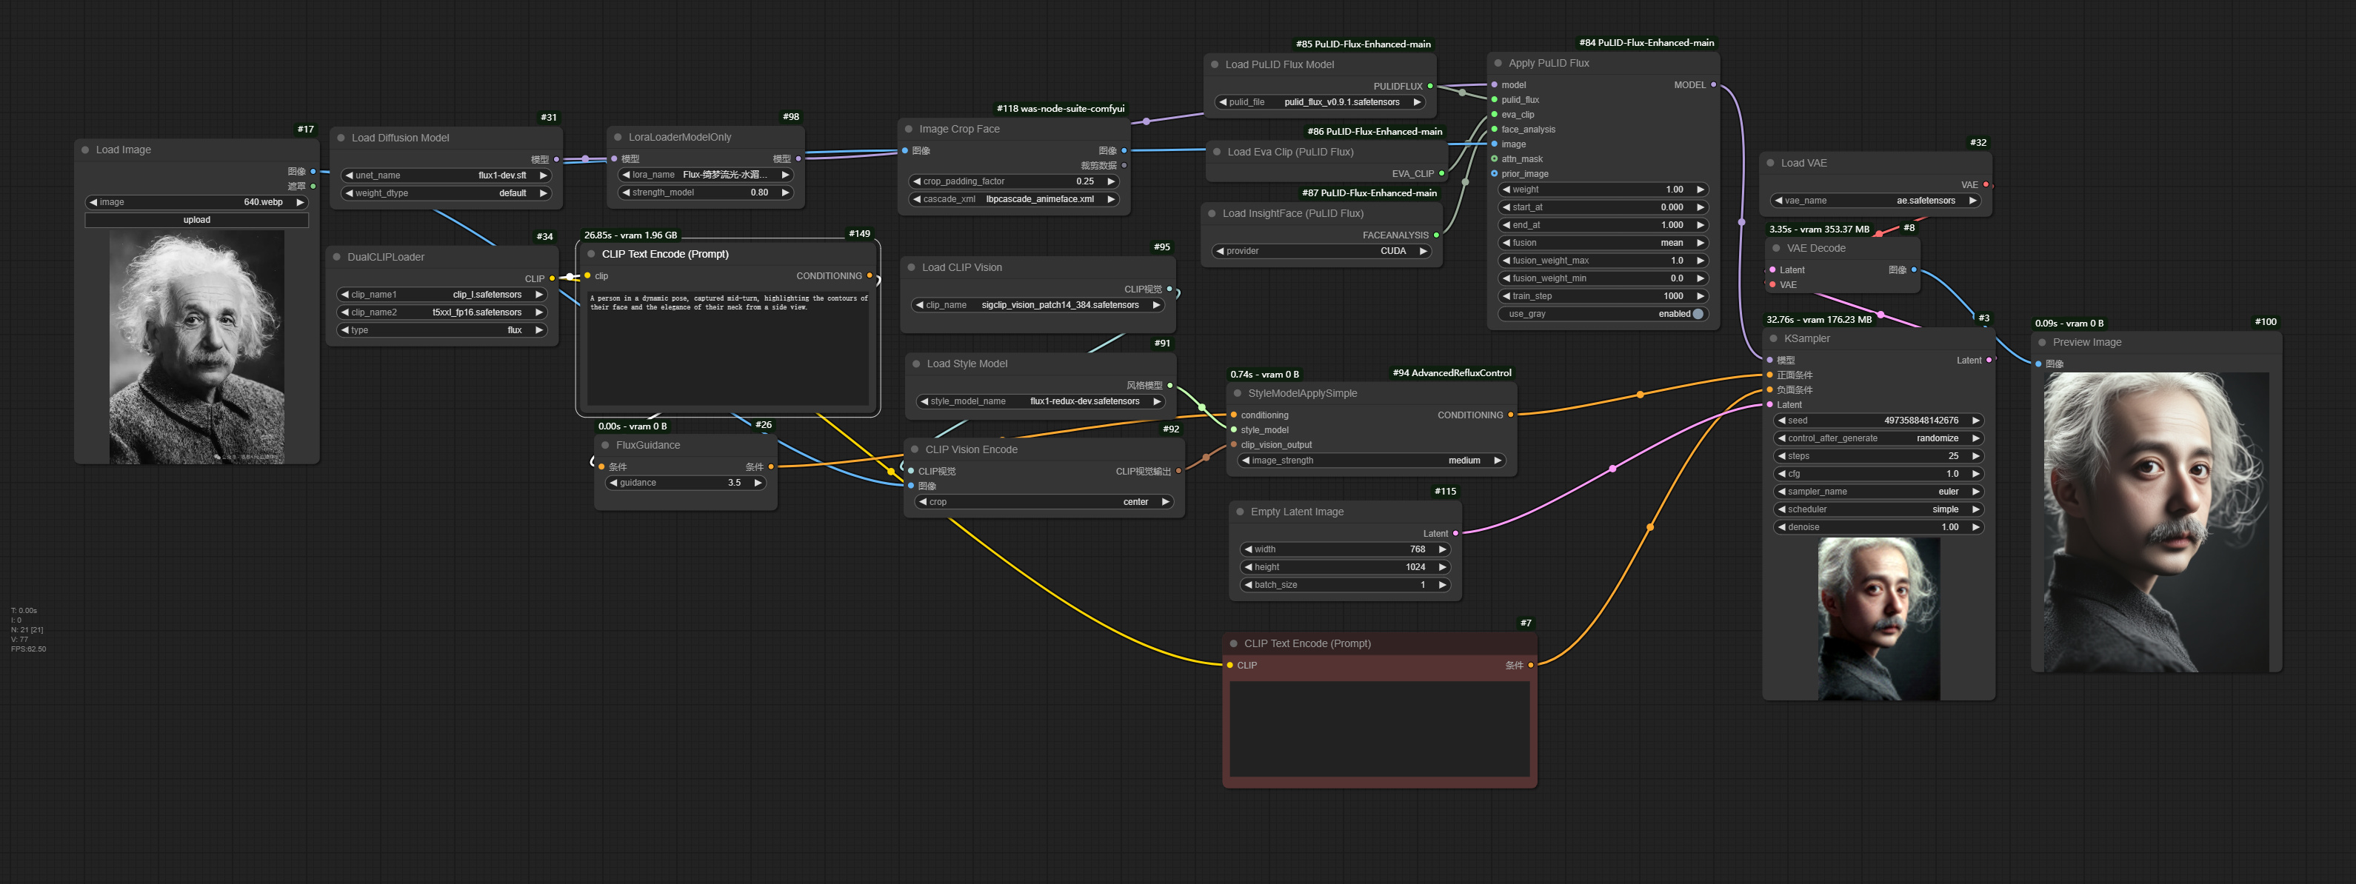
Task: Collapse the Preview Image node
Action: click(x=2042, y=341)
